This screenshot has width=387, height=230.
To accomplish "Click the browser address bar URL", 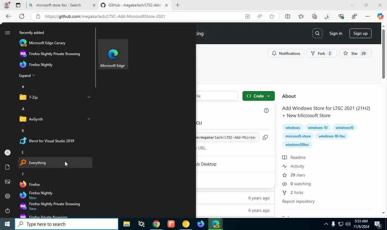I will (x=105, y=16).
